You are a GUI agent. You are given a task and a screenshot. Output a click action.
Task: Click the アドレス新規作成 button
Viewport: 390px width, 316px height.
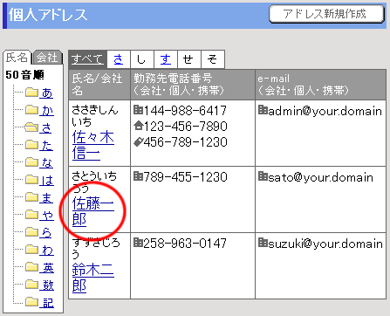click(326, 14)
